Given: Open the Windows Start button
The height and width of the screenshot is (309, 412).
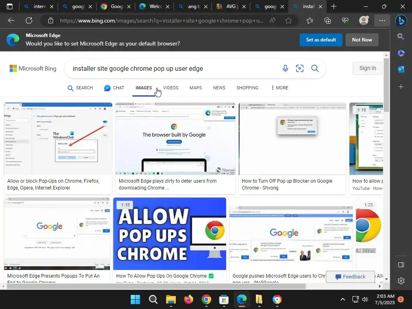Looking at the screenshot, I should click(x=135, y=299).
